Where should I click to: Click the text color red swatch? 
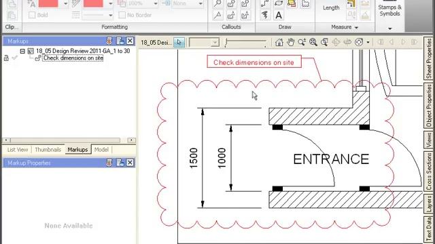(48, 3)
